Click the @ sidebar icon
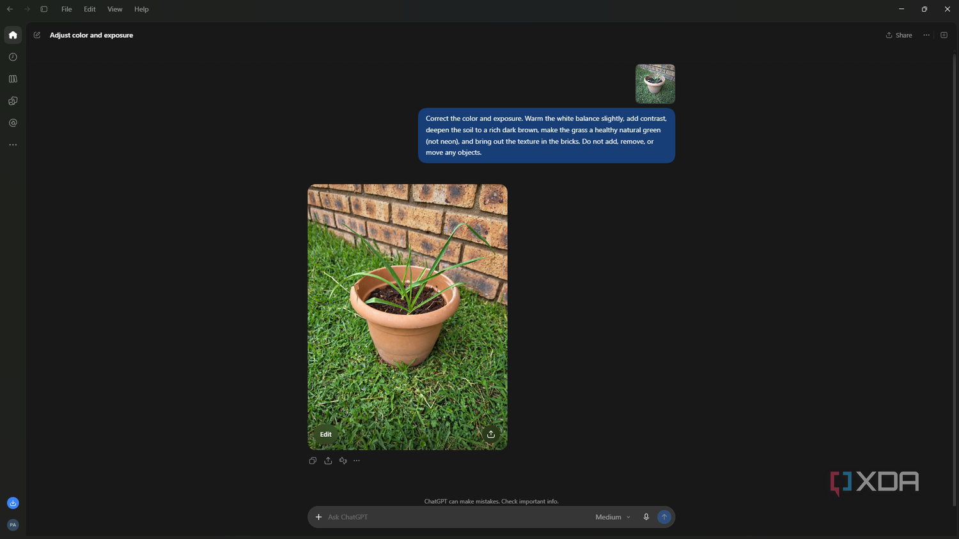 [13, 123]
